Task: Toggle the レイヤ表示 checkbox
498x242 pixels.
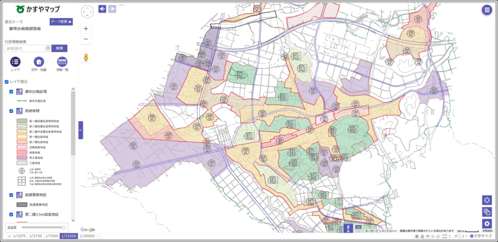Action: (7, 82)
